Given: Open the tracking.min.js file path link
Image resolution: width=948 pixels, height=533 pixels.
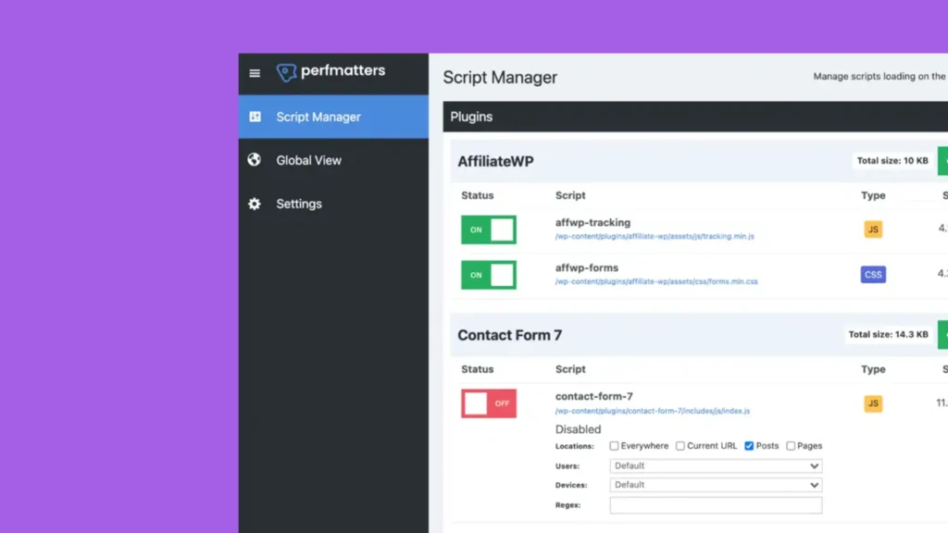Looking at the screenshot, I should click(655, 237).
